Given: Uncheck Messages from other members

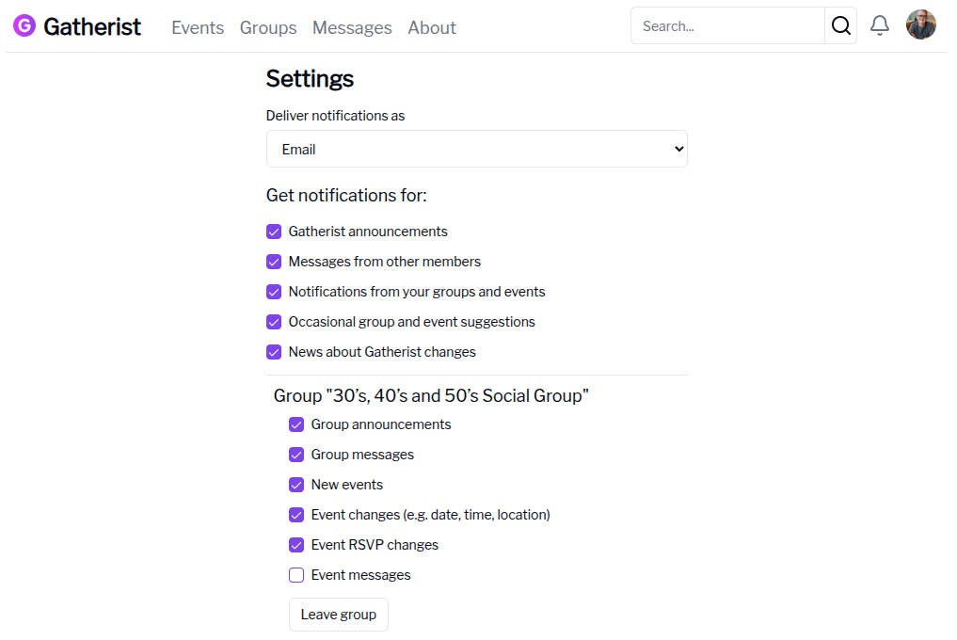Looking at the screenshot, I should pyautogui.click(x=273, y=261).
